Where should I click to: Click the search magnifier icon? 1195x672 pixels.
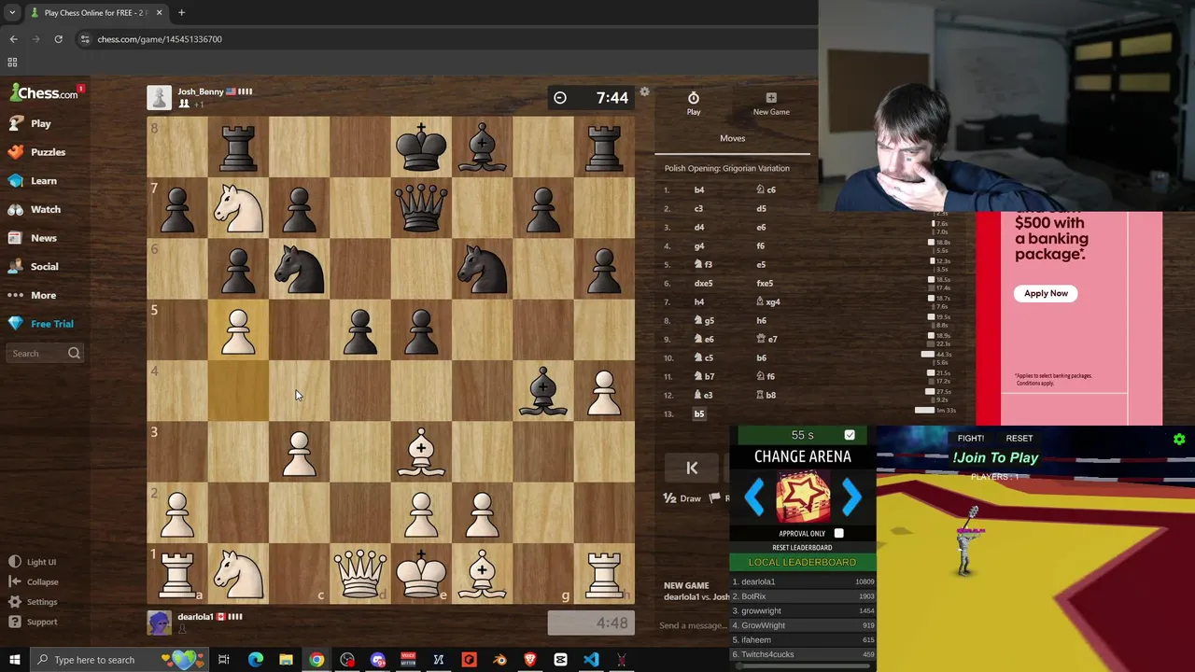[74, 354]
